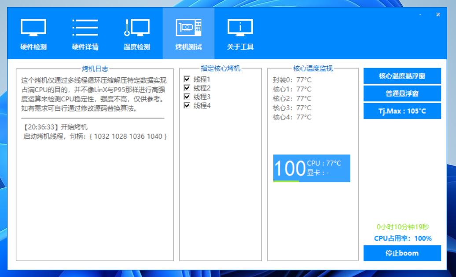Screen dimensions: 456x277
Task: Click the CPU占用率 100% readout
Action: pos(402,237)
